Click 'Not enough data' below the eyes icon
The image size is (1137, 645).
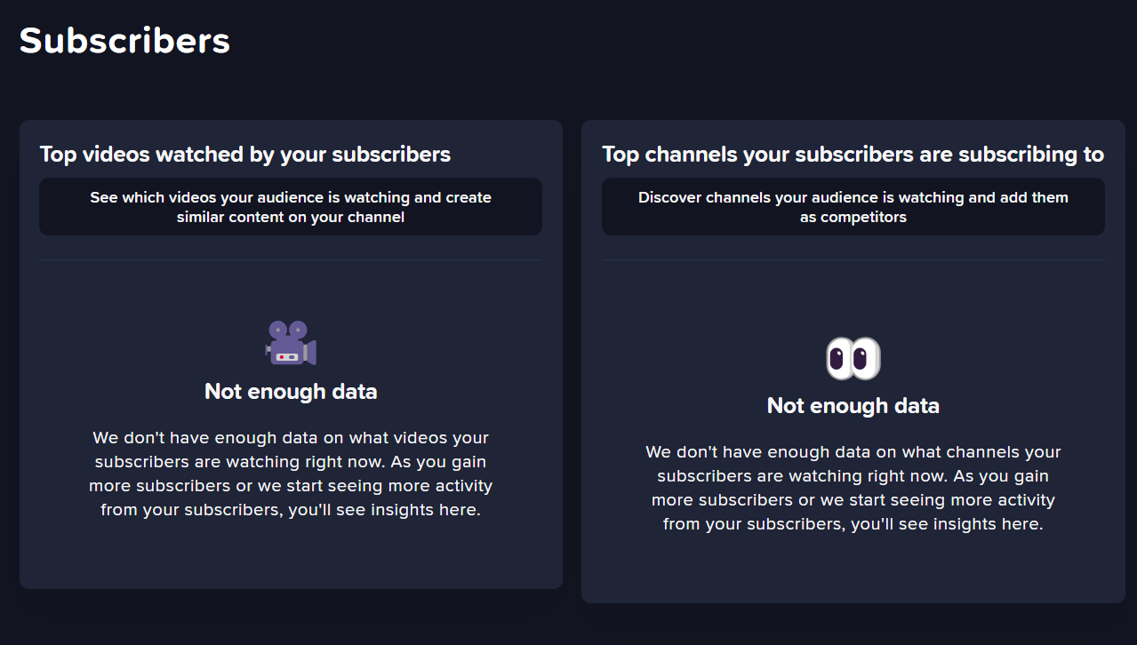[853, 406]
